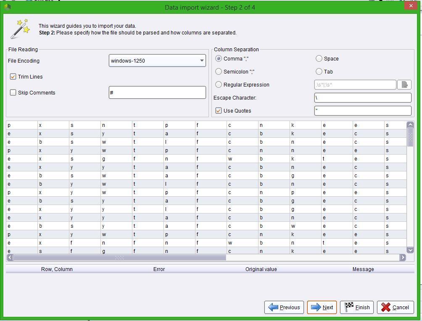Click the quote character input field
The image size is (422, 321).
[x=363, y=111]
